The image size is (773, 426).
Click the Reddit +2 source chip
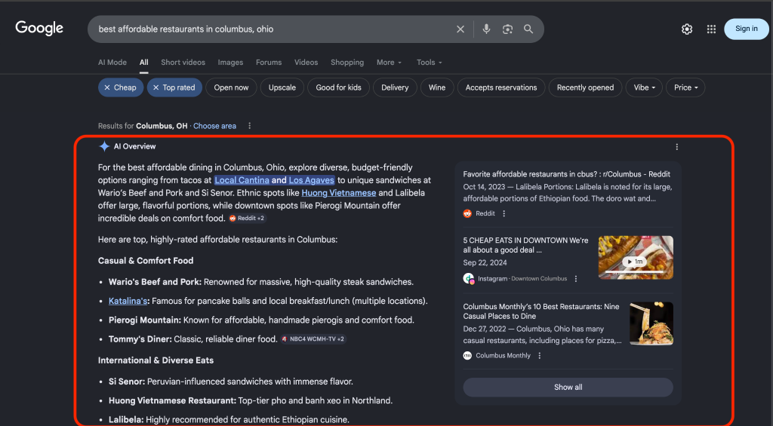point(247,218)
